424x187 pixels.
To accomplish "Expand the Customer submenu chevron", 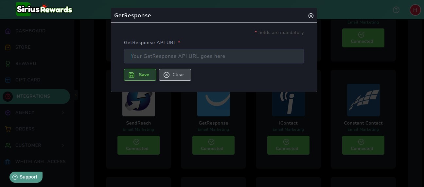I will pos(63,145).
